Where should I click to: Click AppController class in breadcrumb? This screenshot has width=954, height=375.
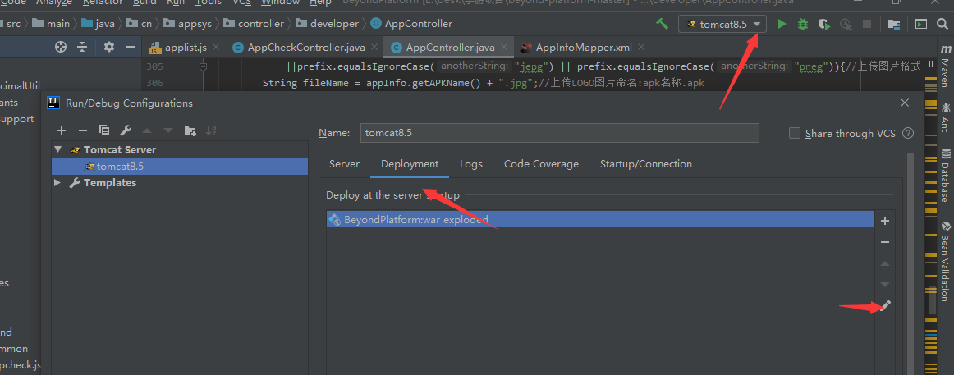click(x=412, y=24)
